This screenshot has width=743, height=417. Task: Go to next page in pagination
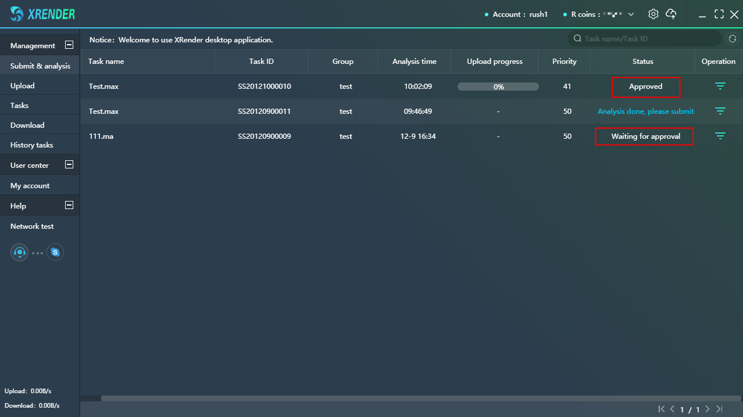coord(707,409)
